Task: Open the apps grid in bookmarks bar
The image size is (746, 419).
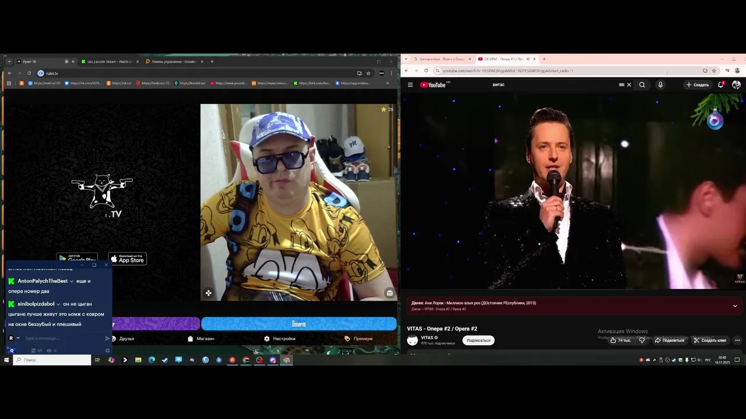Action: pyautogui.click(x=9, y=83)
